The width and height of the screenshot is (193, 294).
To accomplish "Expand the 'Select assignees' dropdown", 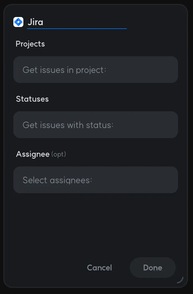I will coord(95,180).
